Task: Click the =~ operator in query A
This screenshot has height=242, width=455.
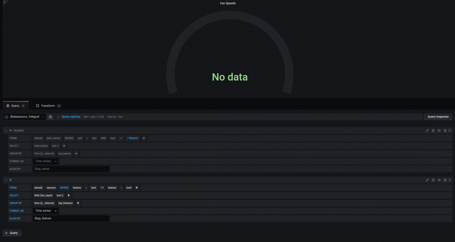Action: [x=121, y=138]
